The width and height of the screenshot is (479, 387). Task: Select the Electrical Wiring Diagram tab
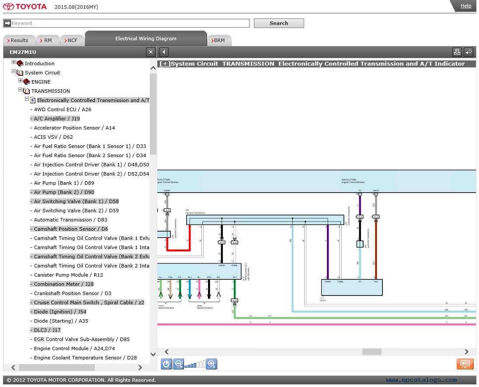tap(146, 39)
